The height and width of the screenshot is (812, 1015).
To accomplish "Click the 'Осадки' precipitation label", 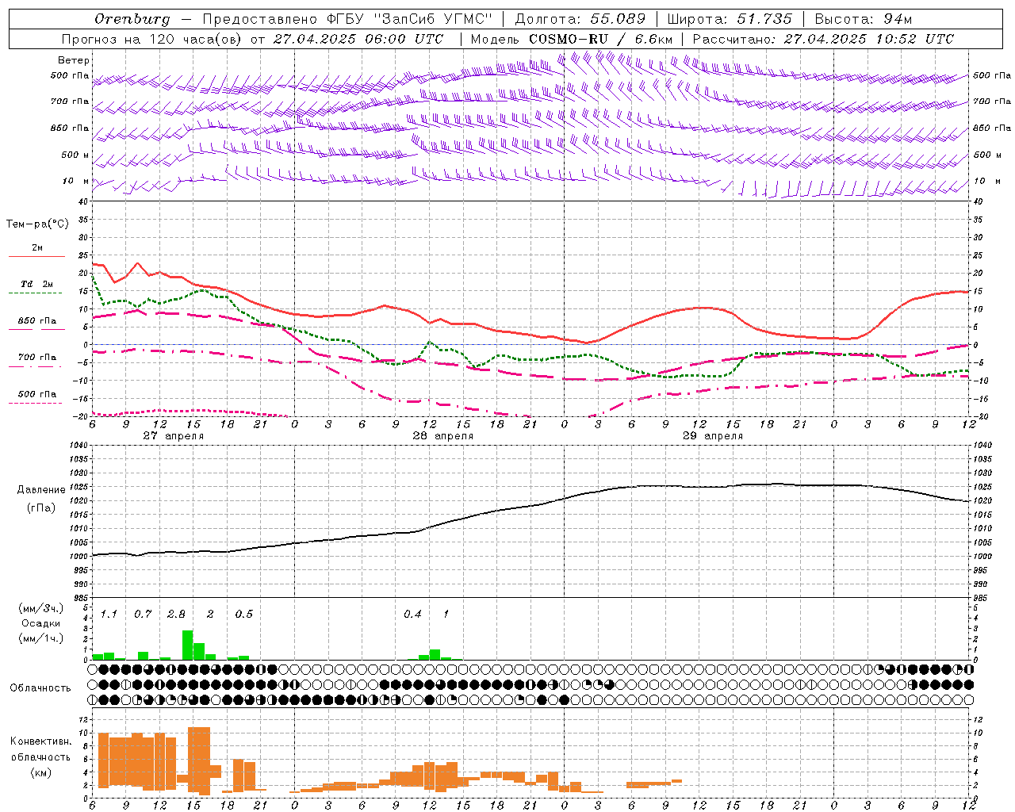I will pyautogui.click(x=40, y=623).
